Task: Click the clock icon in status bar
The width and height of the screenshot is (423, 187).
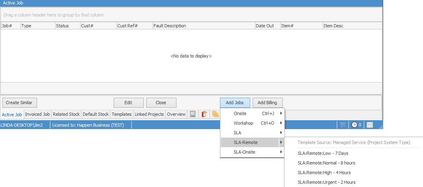Action: coord(354,125)
